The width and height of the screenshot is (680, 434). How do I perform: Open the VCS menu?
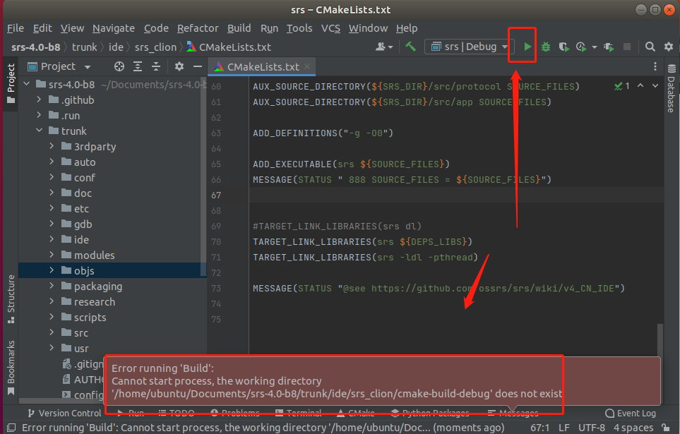(x=330, y=28)
